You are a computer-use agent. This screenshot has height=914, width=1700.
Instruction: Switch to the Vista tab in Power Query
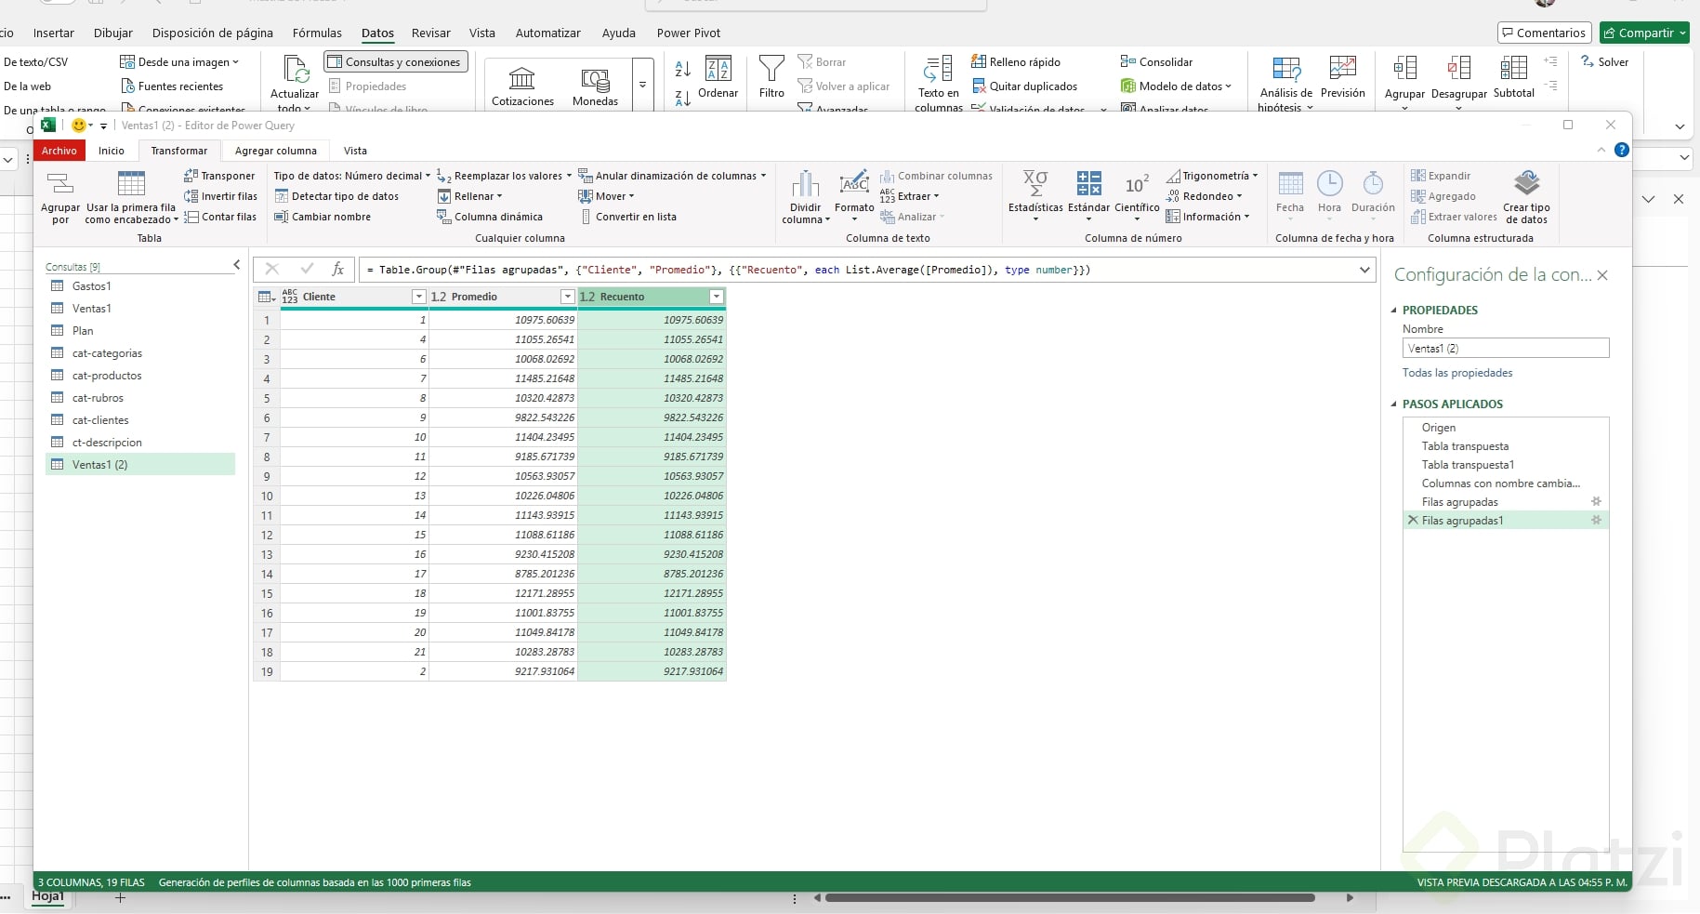355,151
